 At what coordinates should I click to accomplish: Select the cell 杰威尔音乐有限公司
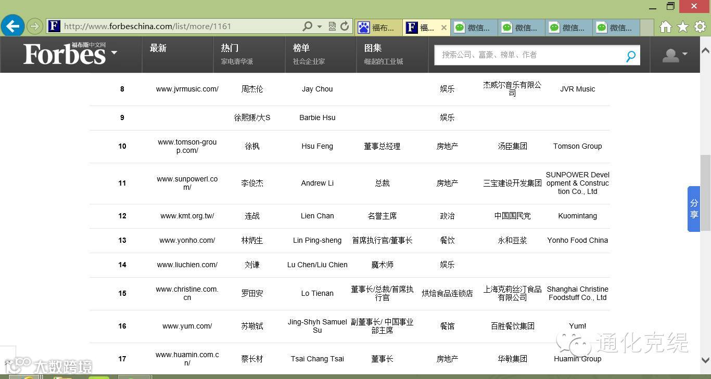[513, 89]
